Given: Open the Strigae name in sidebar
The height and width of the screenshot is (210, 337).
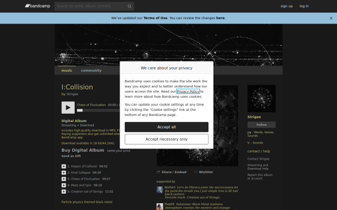Looking at the screenshot, I should pos(254,117).
